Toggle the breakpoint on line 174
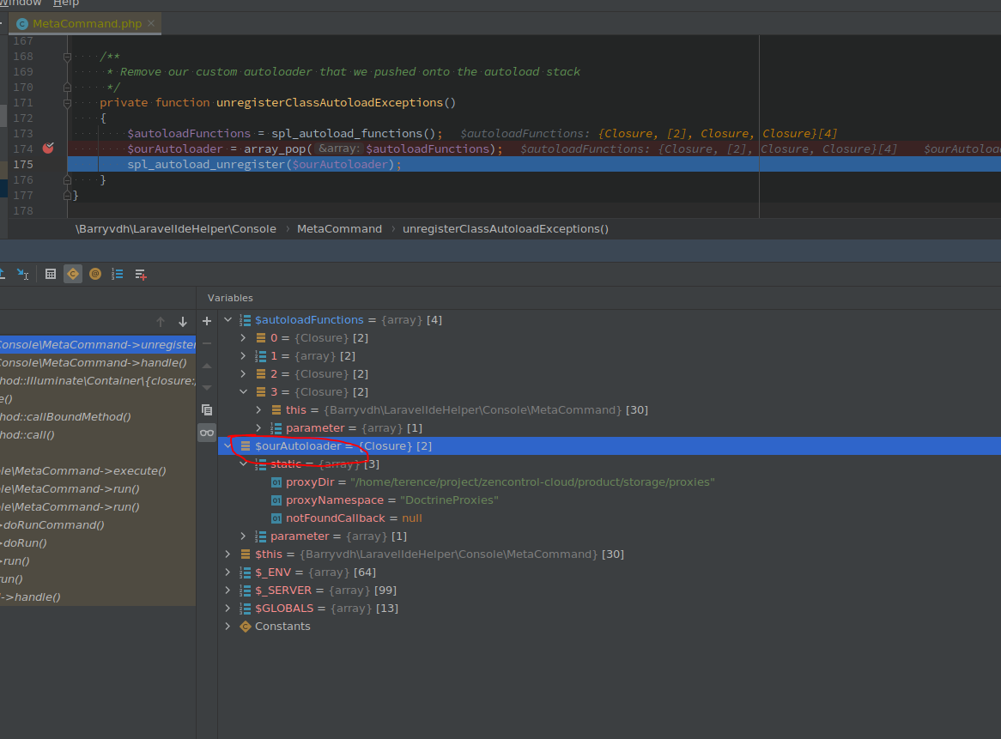This screenshot has height=739, width=1001. click(48, 148)
